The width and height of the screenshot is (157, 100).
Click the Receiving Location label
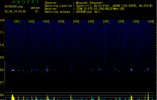click(58, 6)
